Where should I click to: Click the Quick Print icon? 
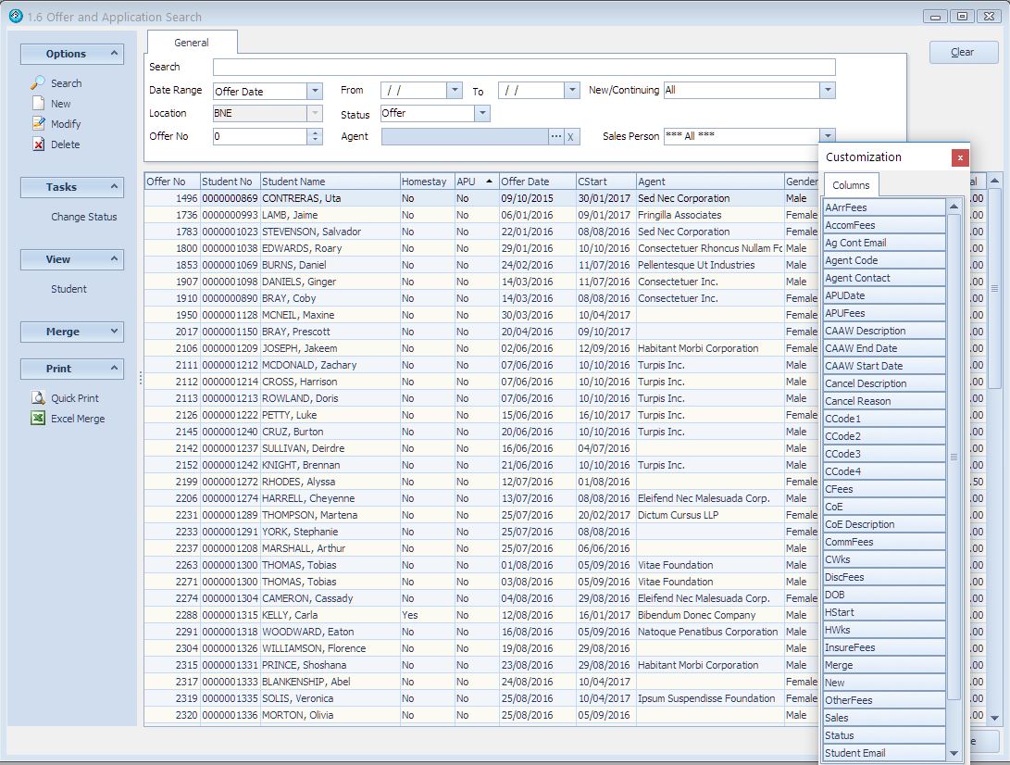coord(38,398)
